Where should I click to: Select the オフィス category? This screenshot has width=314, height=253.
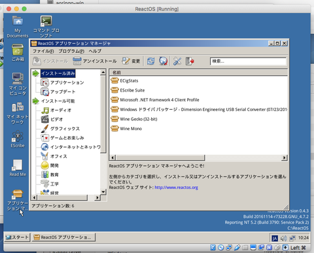tap(59, 156)
